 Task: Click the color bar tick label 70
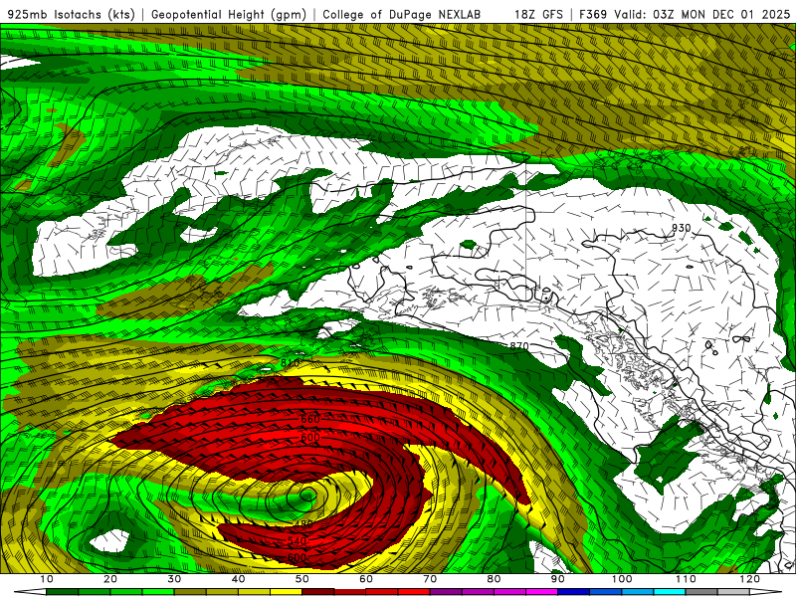(430, 579)
